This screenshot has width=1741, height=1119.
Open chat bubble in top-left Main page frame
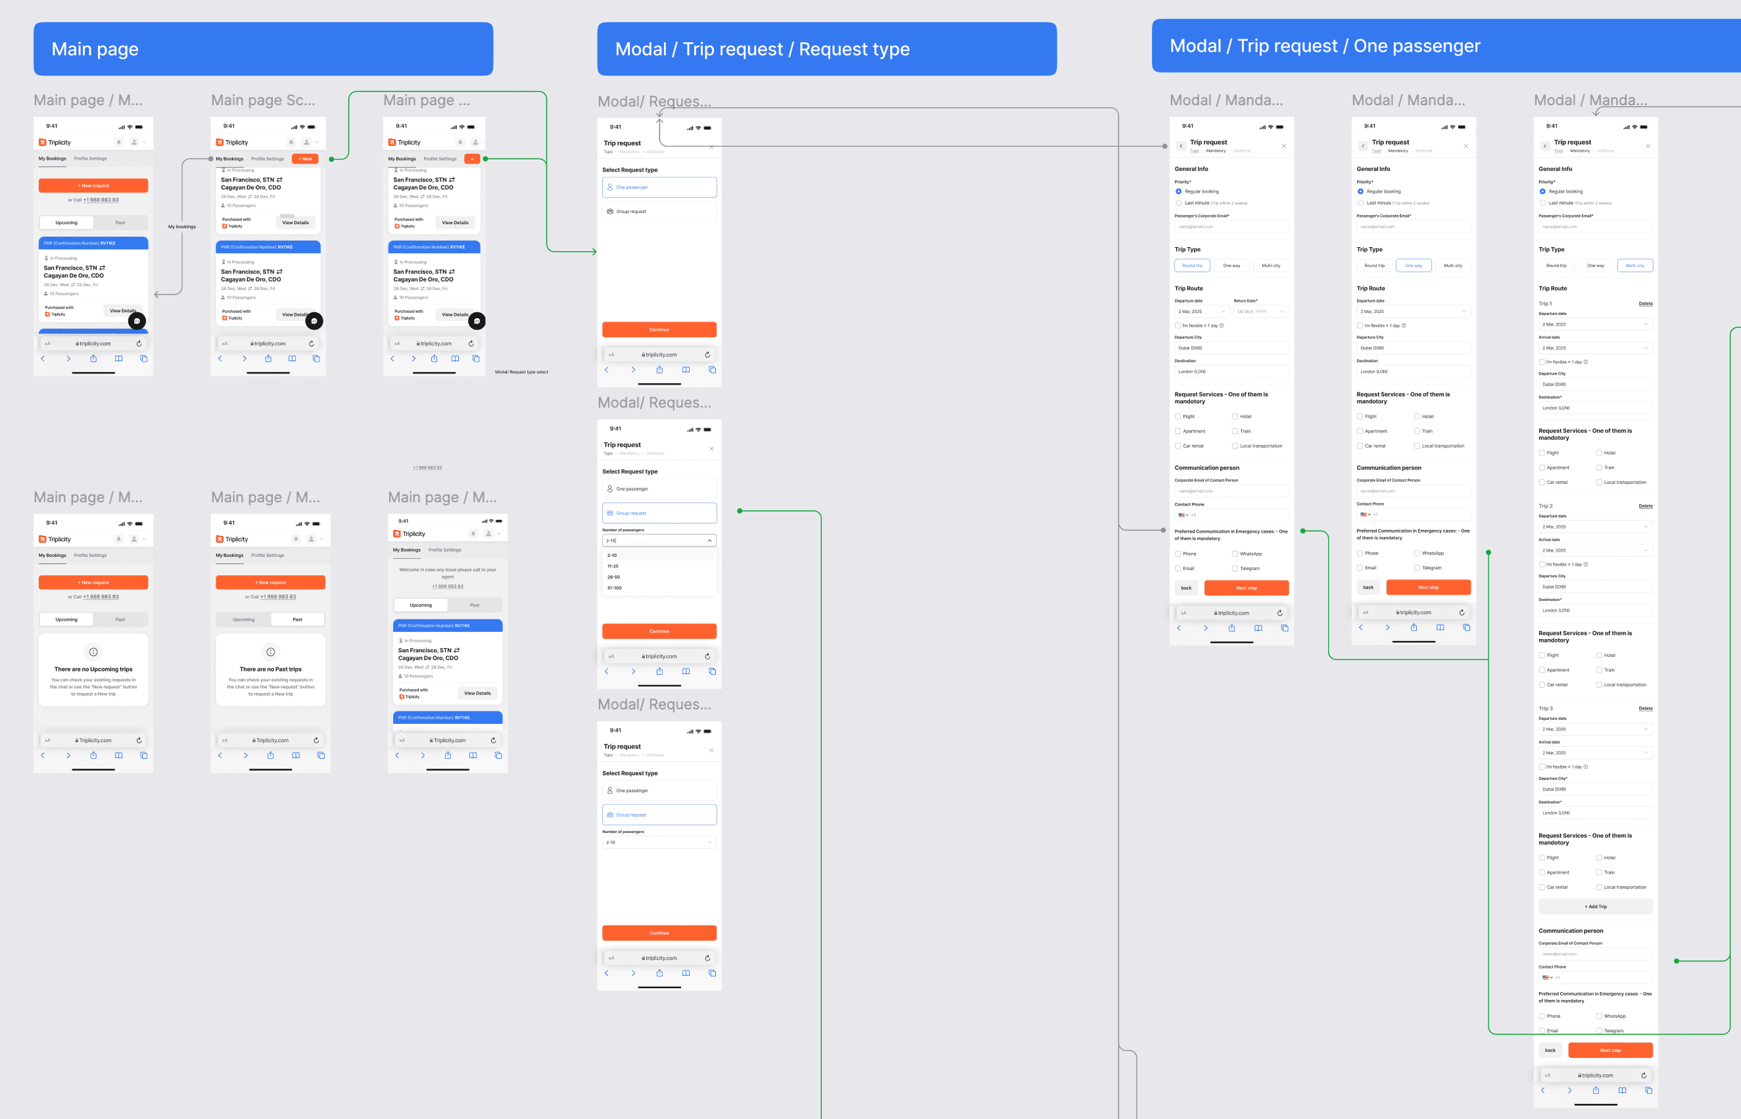[x=137, y=321]
